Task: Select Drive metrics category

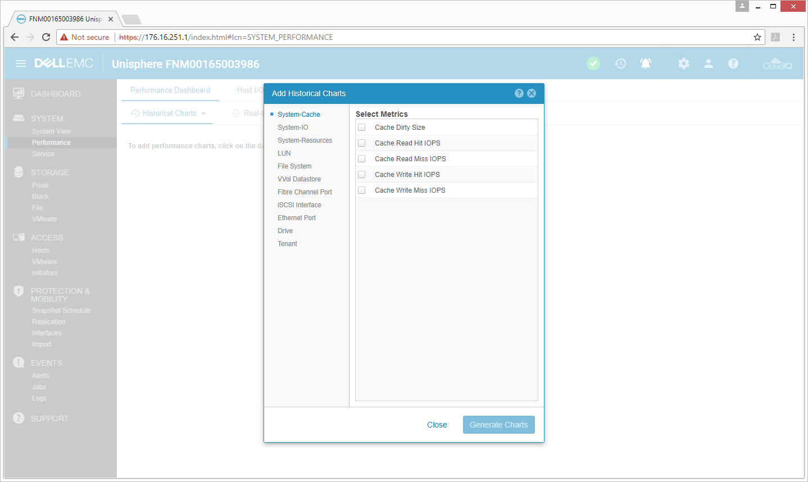Action: point(285,231)
